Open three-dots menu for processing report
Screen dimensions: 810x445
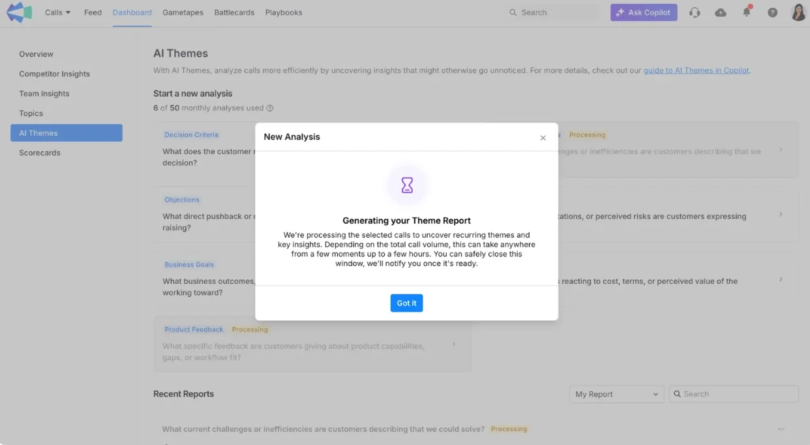pyautogui.click(x=781, y=429)
